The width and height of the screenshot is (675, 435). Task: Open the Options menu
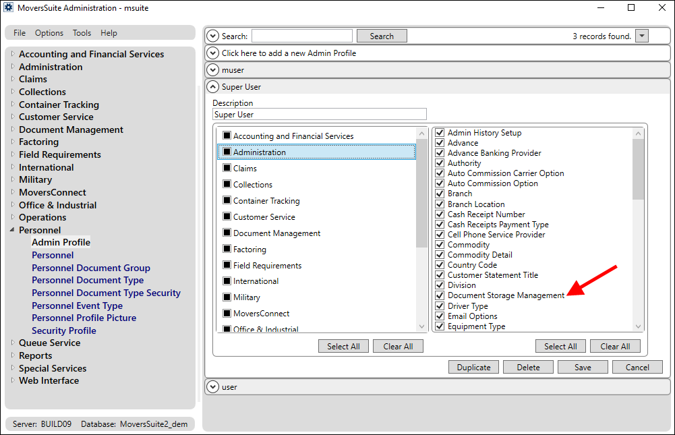pos(49,32)
